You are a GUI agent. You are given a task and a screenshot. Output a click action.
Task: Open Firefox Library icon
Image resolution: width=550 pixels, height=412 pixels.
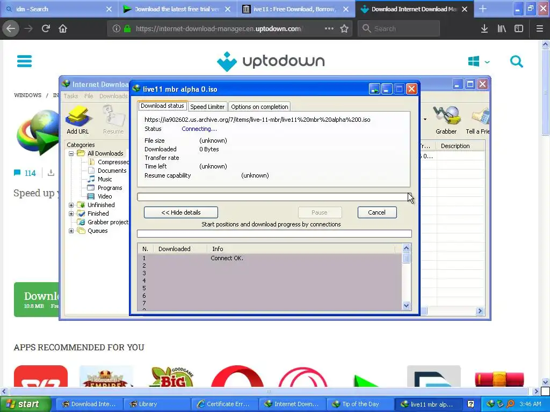502,28
